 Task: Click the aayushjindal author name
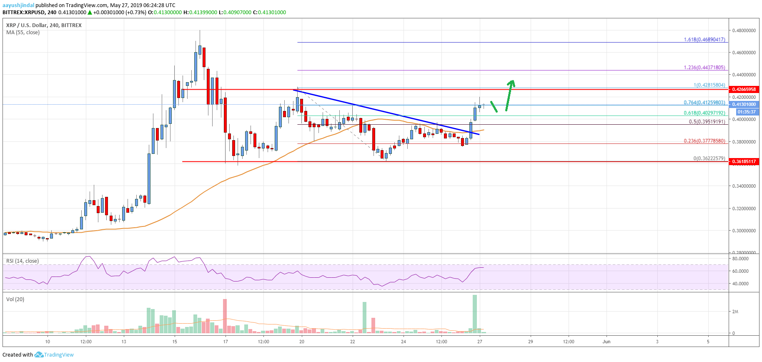18,5
